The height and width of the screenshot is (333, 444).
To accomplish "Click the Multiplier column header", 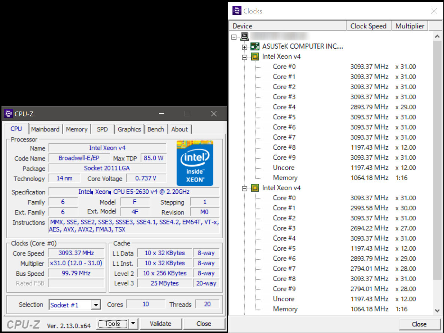I will coord(410,26).
